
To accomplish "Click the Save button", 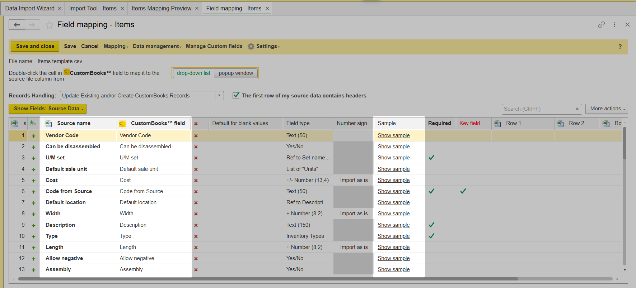I will (70, 46).
